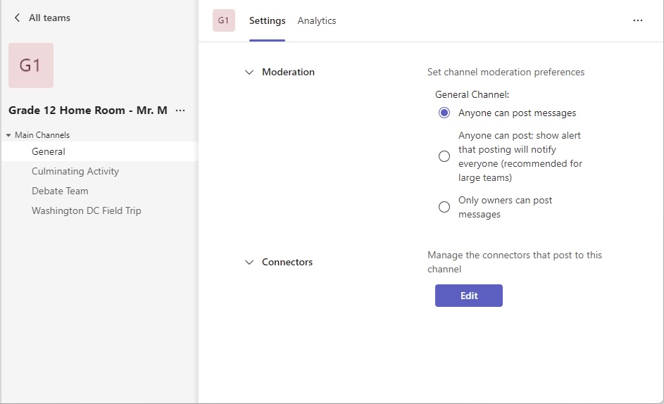Collapse the Moderation section chevron

click(249, 72)
